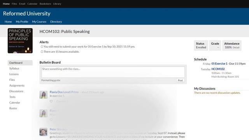249x140 pixels.
Task: Open Peter's name link on the bulletin post
Action: 59,129
